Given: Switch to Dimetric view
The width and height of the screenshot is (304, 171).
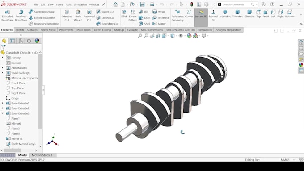Looking at the screenshot, I should [249, 14].
